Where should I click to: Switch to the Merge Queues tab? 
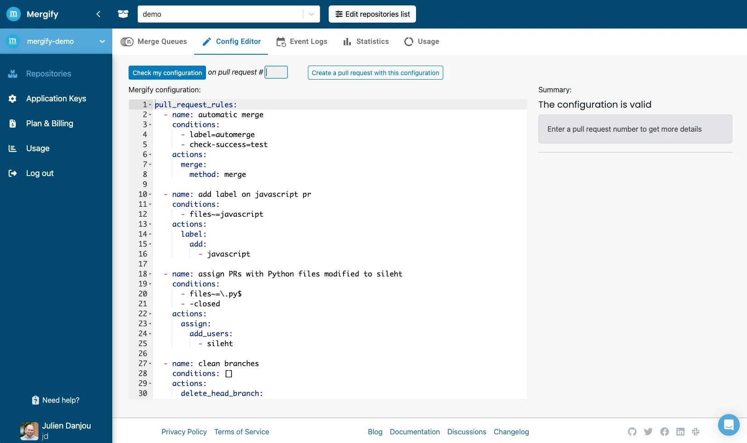coord(154,41)
